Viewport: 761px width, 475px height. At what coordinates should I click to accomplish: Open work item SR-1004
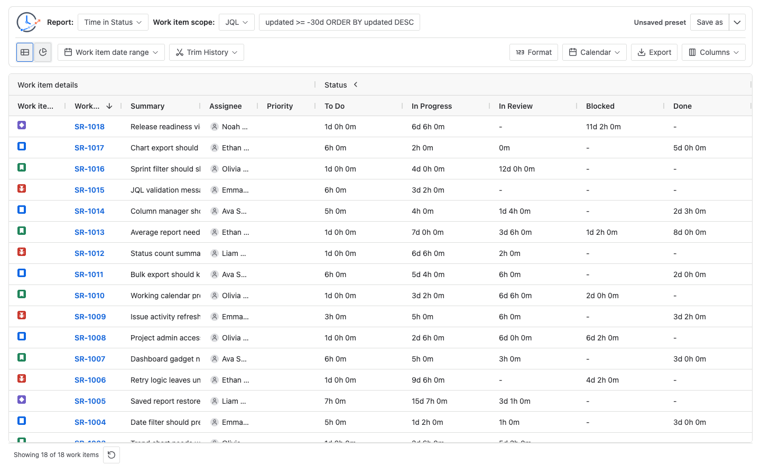[x=90, y=422]
